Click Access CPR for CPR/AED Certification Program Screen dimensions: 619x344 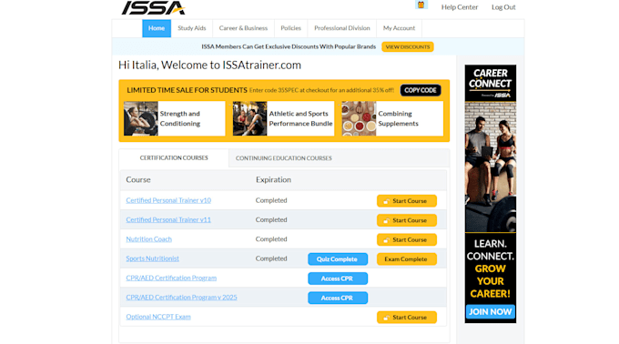click(x=338, y=278)
